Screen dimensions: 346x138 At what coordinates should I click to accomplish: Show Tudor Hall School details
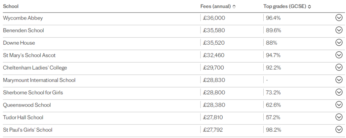[339, 117]
